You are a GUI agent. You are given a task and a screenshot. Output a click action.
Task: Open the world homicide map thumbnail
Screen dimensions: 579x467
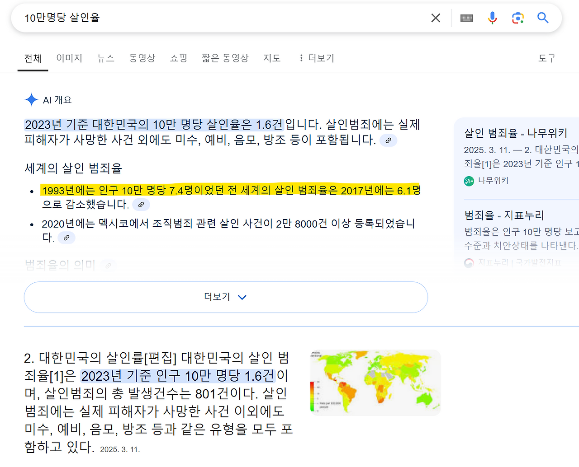375,382
